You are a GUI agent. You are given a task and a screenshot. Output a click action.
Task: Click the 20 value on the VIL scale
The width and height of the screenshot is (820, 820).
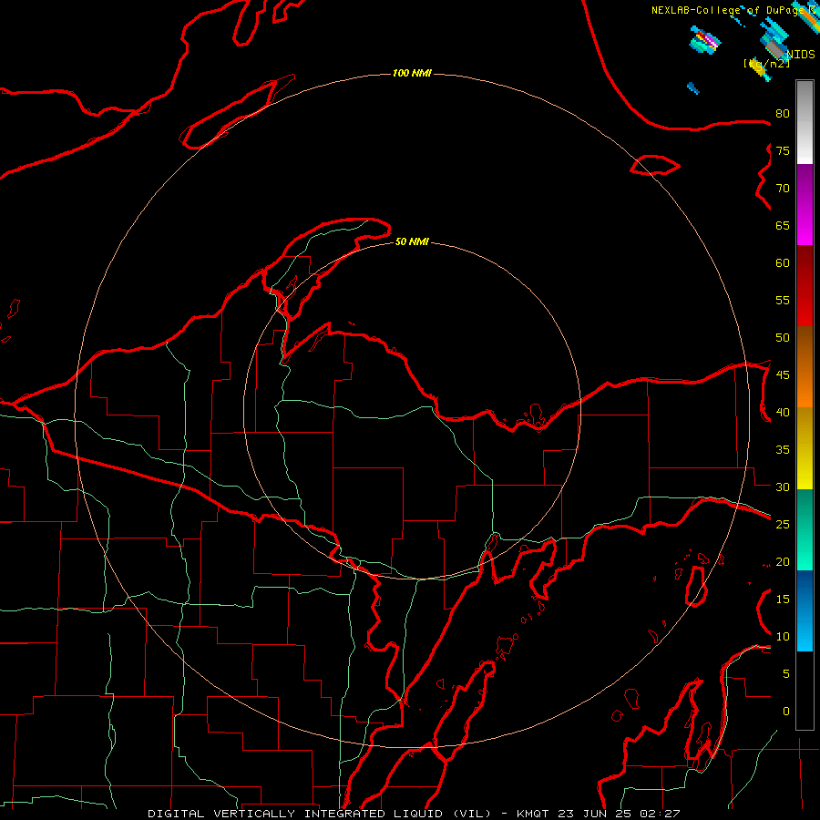pyautogui.click(x=783, y=562)
